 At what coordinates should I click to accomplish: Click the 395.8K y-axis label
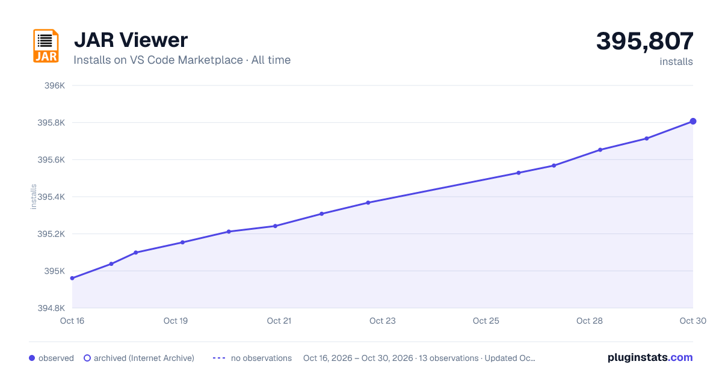[x=51, y=123]
